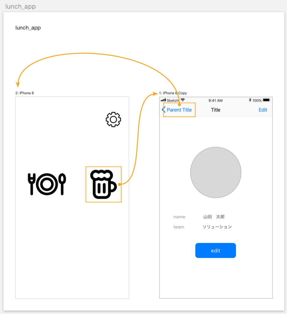Open settings via the gear icon
Screen dimensions: 287x314
coord(113,119)
